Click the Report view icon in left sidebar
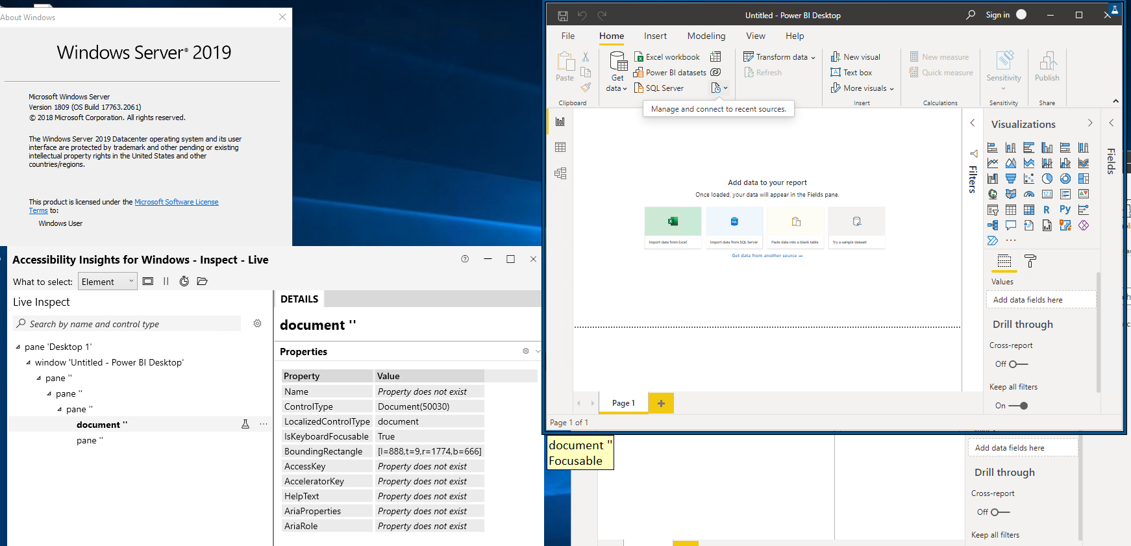This screenshot has height=546, width=1131. click(560, 121)
